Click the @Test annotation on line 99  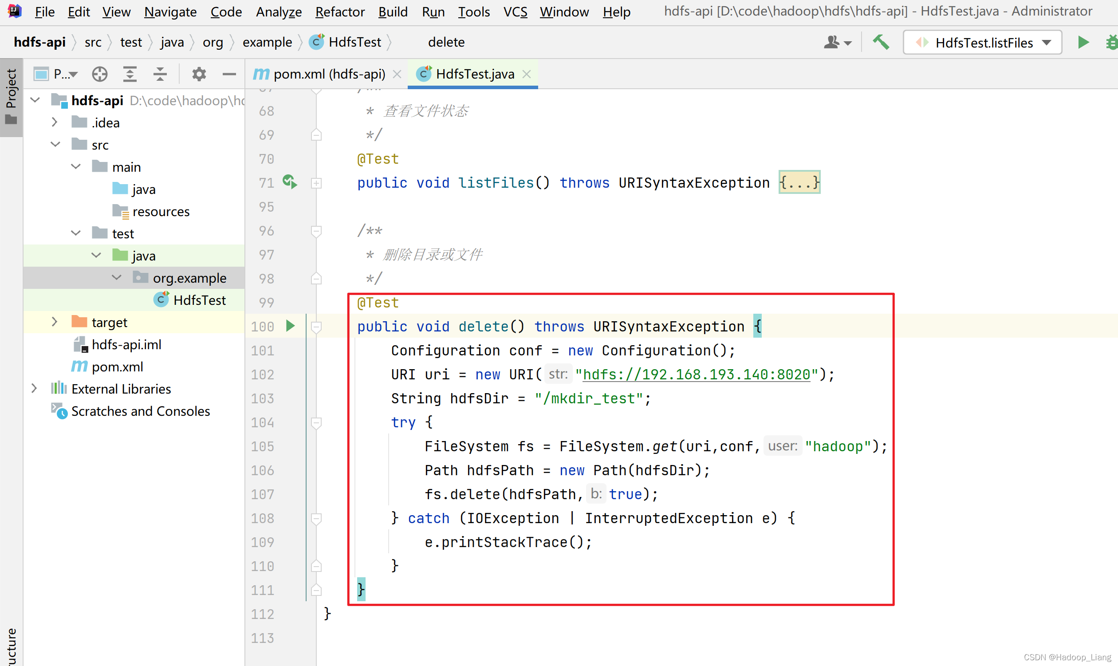point(378,303)
